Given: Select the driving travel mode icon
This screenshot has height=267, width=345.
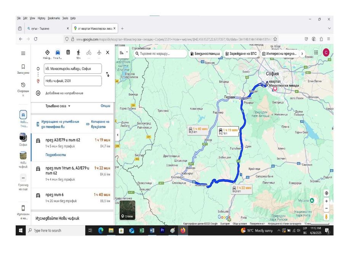Looking at the screenshot, I should [58, 52].
